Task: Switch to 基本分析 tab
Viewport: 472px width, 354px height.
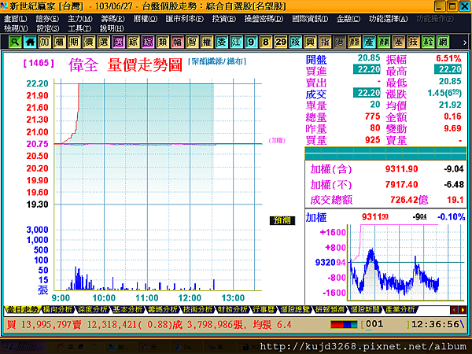Action: [127, 309]
